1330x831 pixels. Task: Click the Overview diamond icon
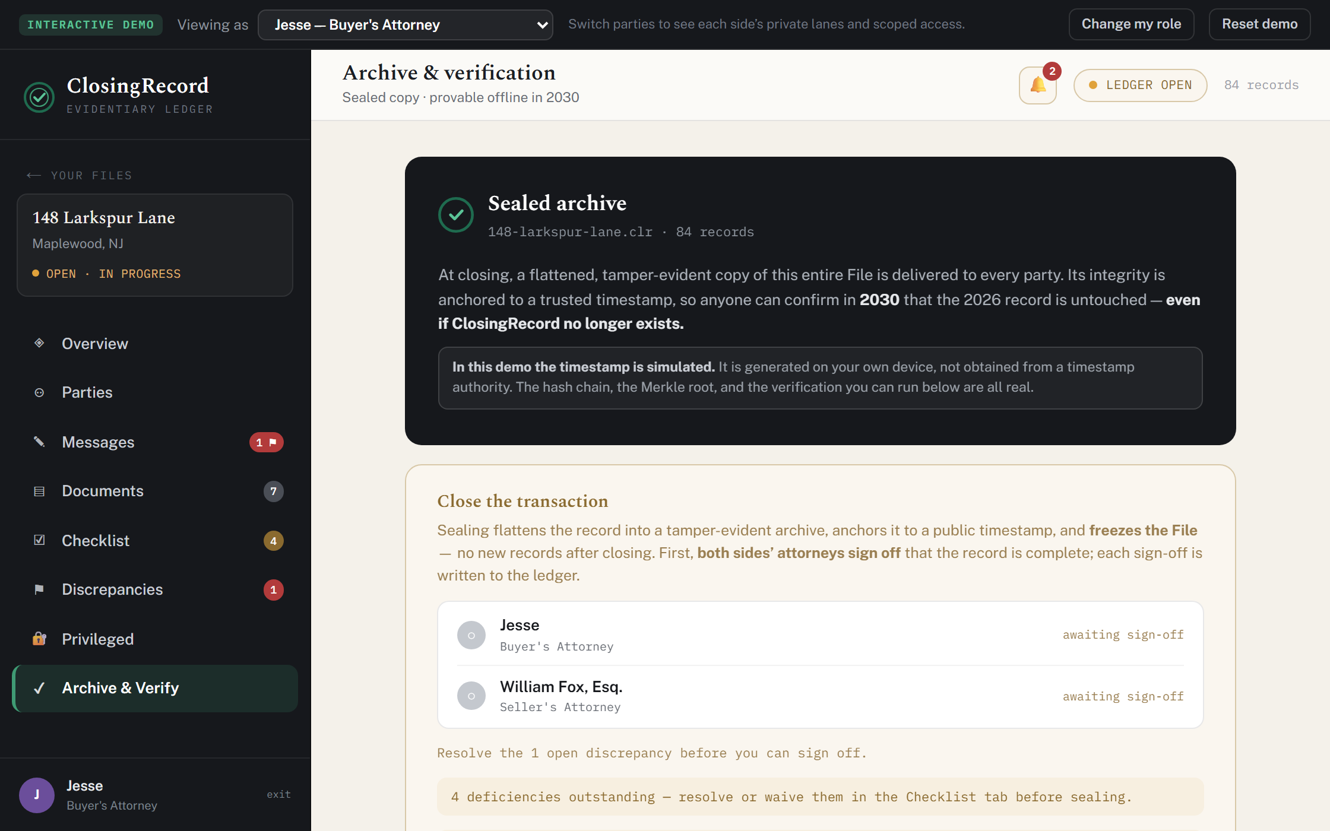click(39, 343)
